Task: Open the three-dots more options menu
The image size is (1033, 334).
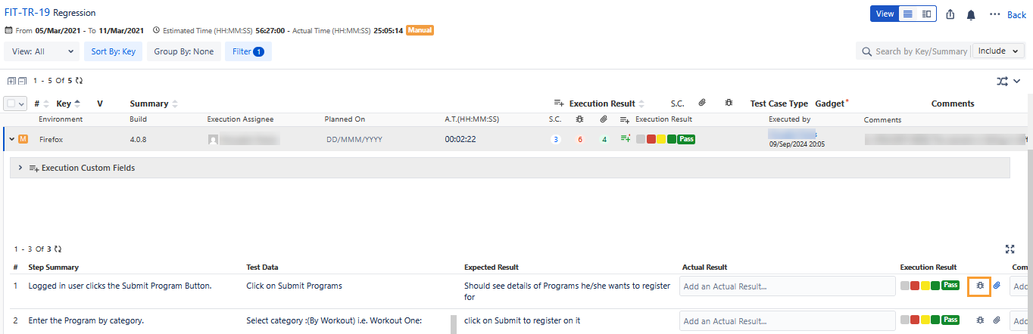Action: point(994,14)
